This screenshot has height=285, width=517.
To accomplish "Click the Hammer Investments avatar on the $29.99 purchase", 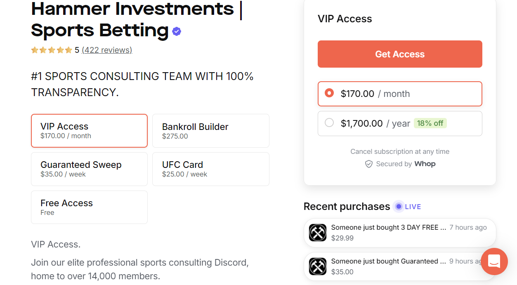I will (x=318, y=233).
